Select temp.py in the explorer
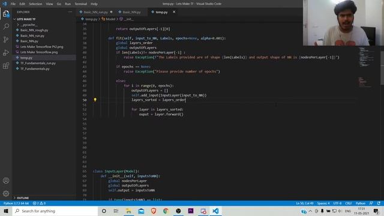 pyautogui.click(x=26, y=58)
